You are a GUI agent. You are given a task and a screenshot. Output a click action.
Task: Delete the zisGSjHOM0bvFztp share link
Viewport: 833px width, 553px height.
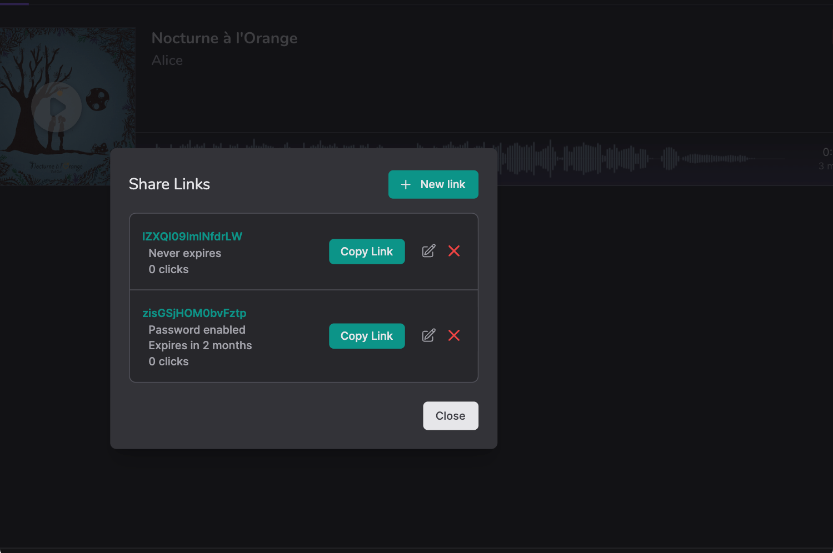(453, 335)
